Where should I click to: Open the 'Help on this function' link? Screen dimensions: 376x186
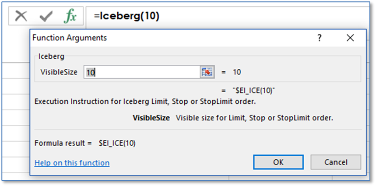point(72,163)
